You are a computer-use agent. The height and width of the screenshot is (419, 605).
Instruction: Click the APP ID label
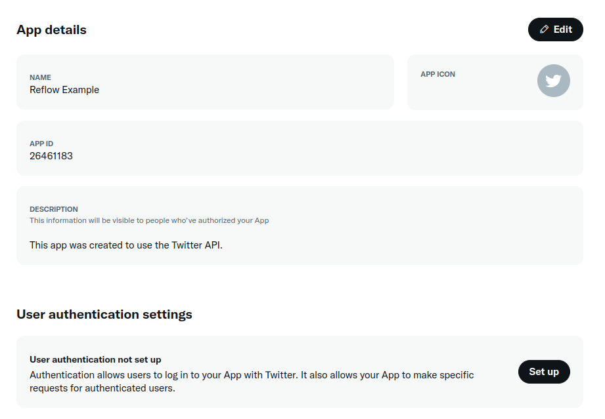(41, 144)
